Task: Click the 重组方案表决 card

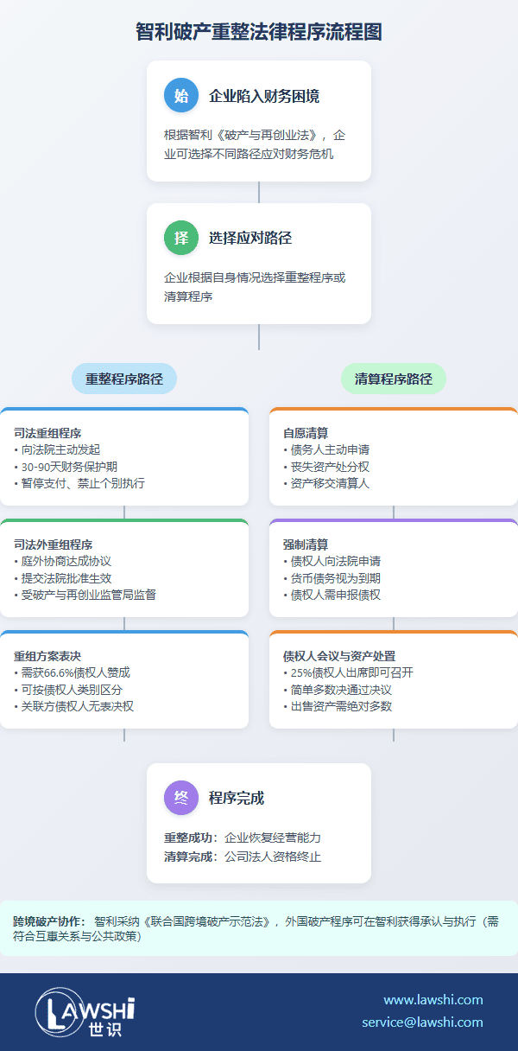Action: (124, 680)
